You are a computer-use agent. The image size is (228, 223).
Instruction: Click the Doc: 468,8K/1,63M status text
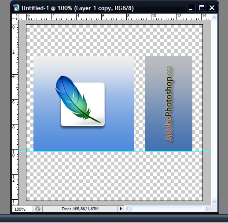pos(80,208)
